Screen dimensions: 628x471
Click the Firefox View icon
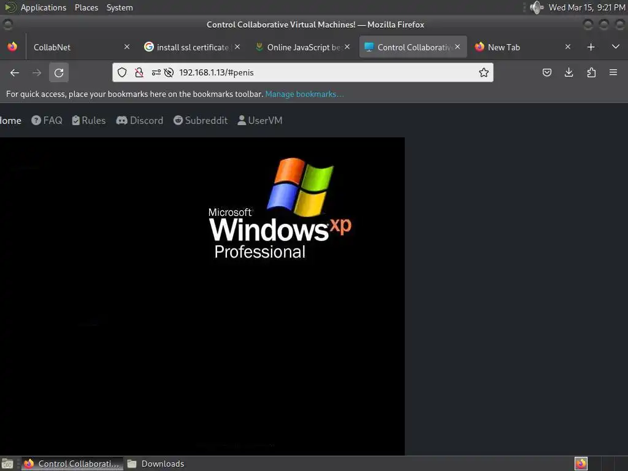[x=12, y=47]
